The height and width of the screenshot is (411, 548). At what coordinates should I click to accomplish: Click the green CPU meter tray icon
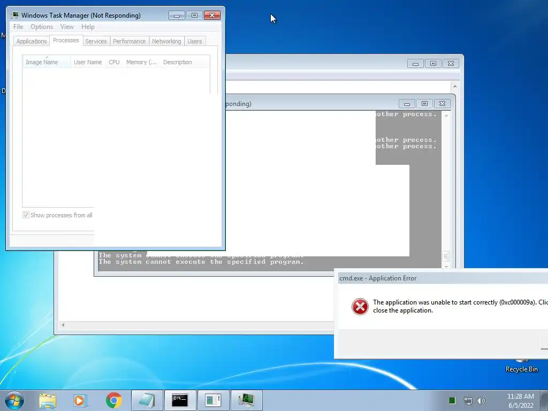click(452, 400)
